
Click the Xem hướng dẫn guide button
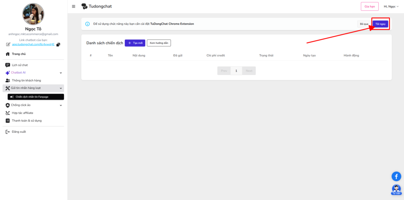pos(159,43)
